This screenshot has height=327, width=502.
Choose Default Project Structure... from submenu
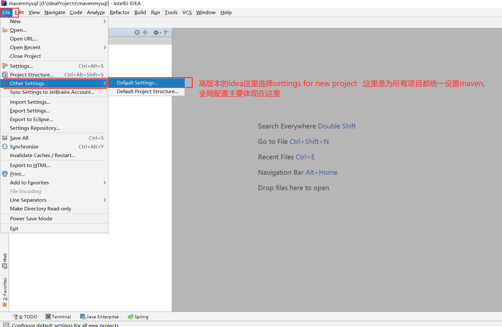(146, 92)
